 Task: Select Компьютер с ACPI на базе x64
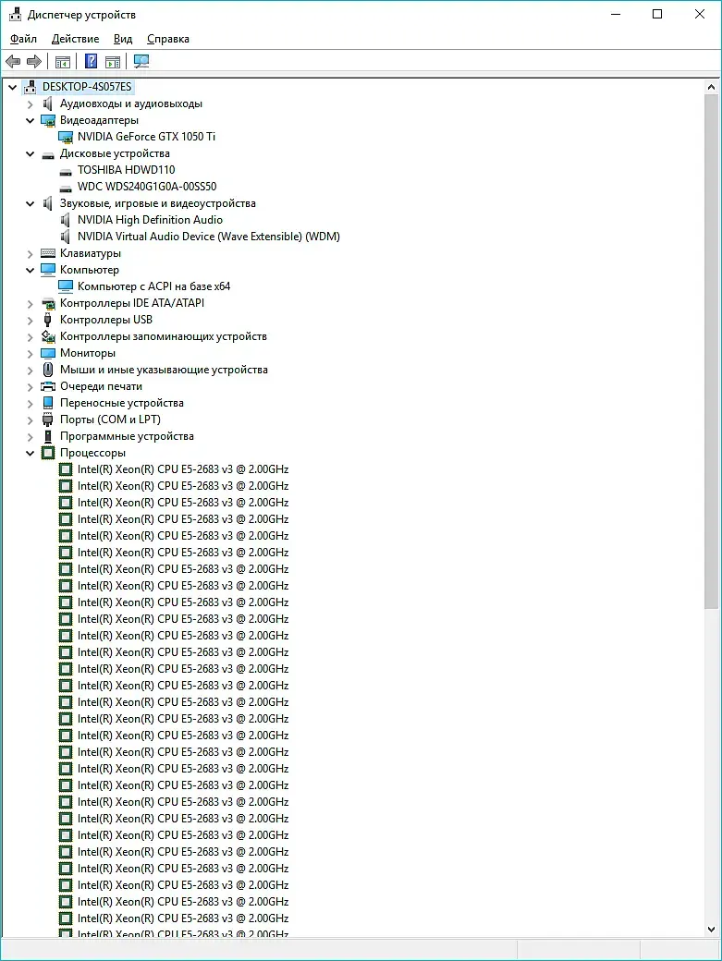tap(153, 286)
